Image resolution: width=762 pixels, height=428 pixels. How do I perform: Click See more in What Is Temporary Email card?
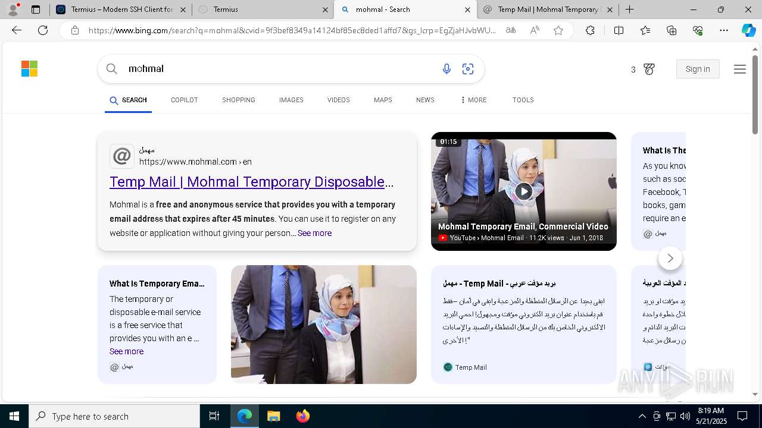point(126,351)
